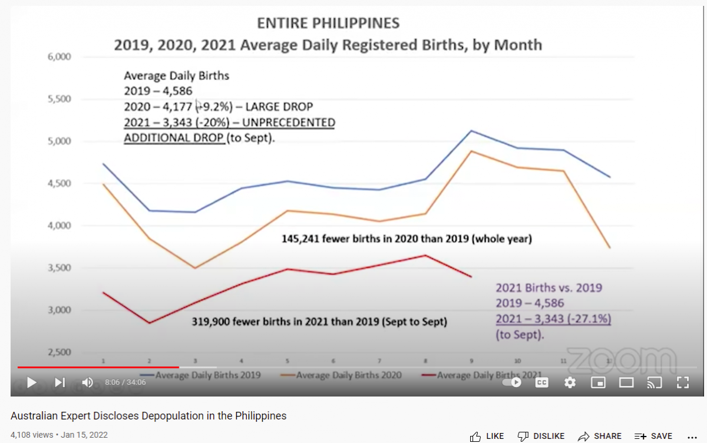
Task: Seek to the unplayed gray part of the progress bar
Action: [412, 367]
